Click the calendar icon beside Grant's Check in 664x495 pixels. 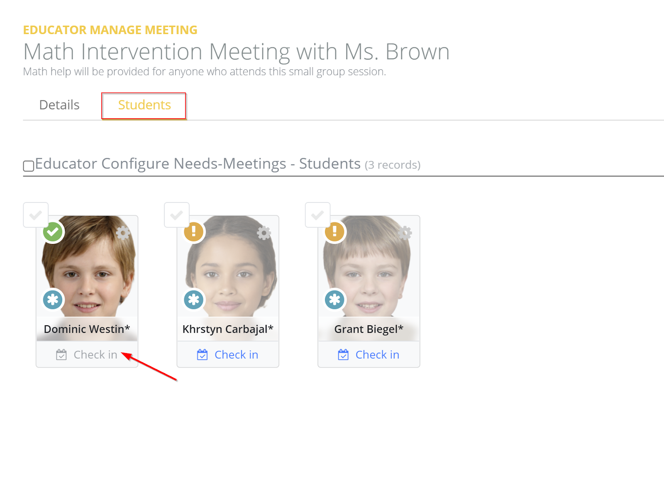coord(343,355)
